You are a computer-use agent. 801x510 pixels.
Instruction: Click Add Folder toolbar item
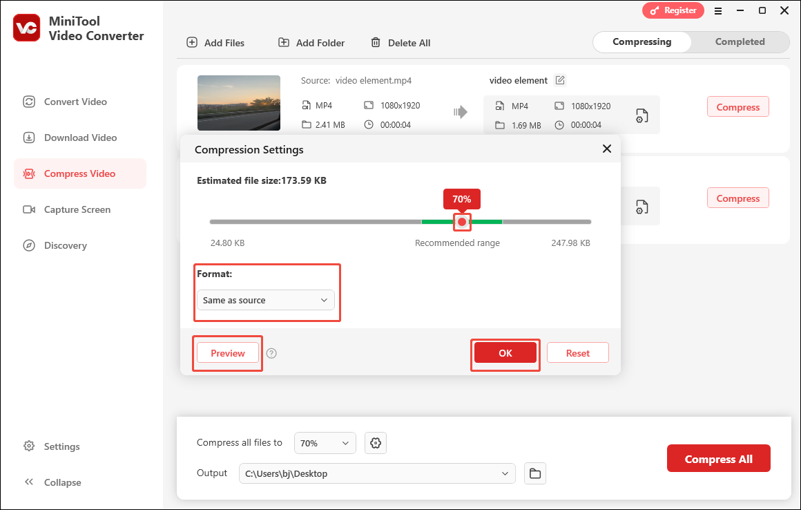[311, 43]
